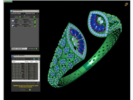
Task: Click the Total Gem Count value field
Action: (37, 14)
